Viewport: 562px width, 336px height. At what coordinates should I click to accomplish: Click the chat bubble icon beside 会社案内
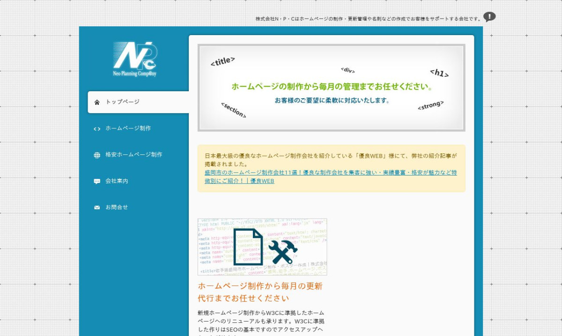tap(97, 181)
